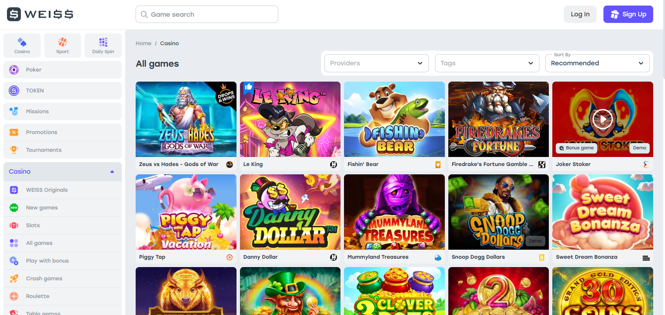This screenshot has width=665, height=315.
Task: Open WEISS Originals category
Action: coord(47,190)
